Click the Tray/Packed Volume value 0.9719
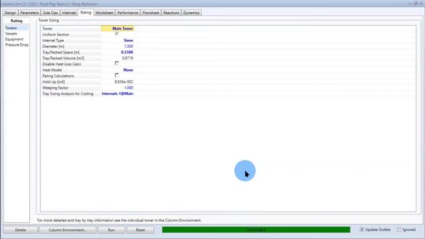Viewport: 425px width, 239px height. [118, 58]
